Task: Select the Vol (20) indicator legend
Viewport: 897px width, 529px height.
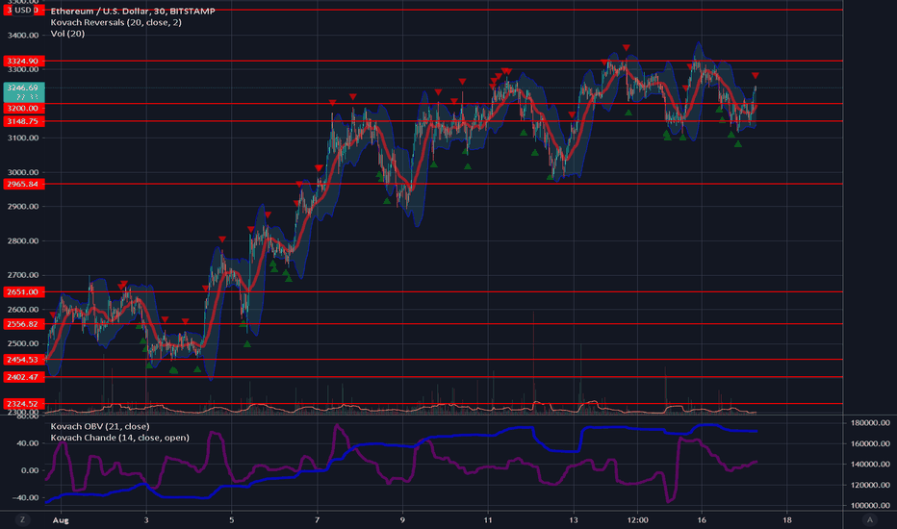Action: click(67, 33)
